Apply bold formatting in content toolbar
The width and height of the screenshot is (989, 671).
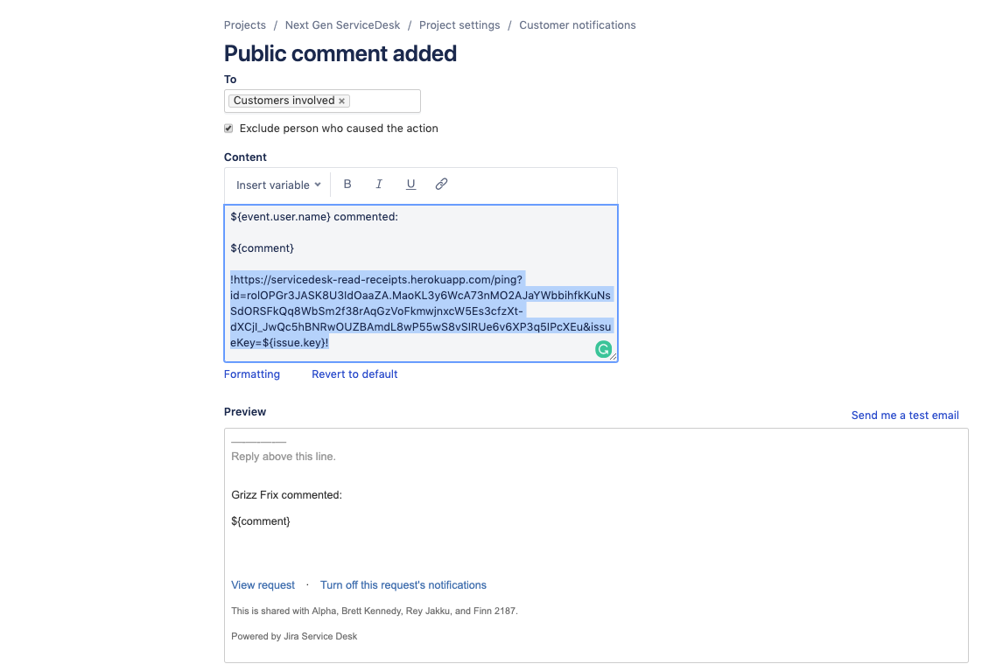347,185
